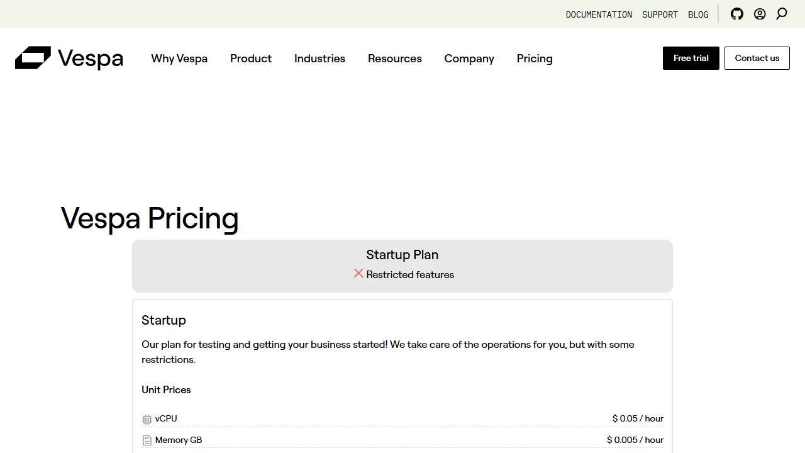Open the Product menu

click(x=251, y=59)
